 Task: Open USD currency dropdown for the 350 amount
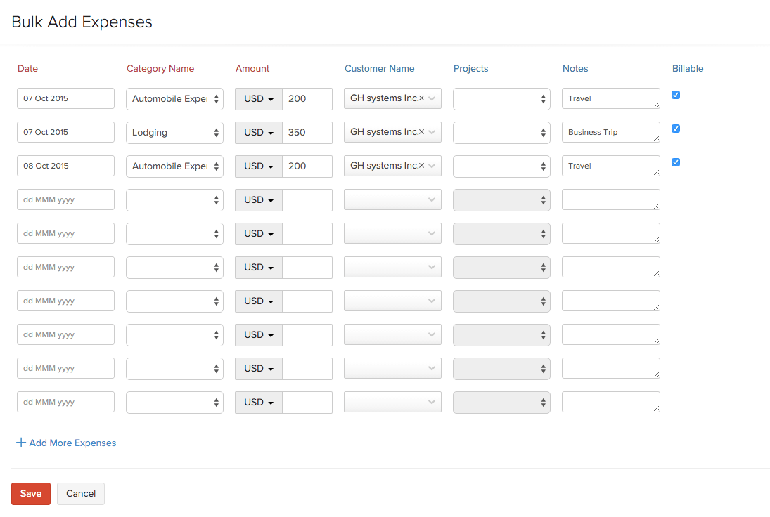pos(258,133)
